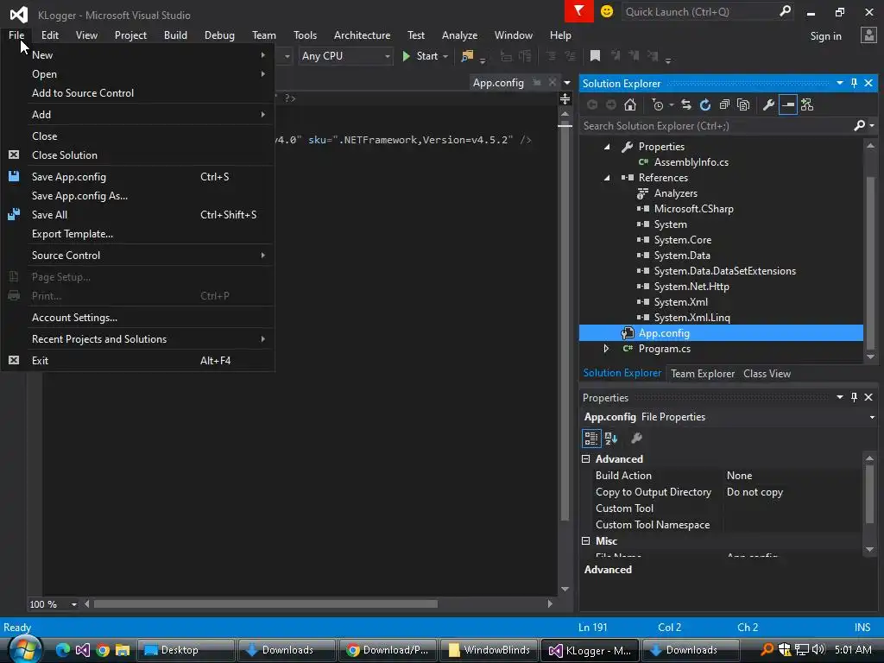
Task: Click Solution Explorer Home icon
Action: click(x=630, y=104)
